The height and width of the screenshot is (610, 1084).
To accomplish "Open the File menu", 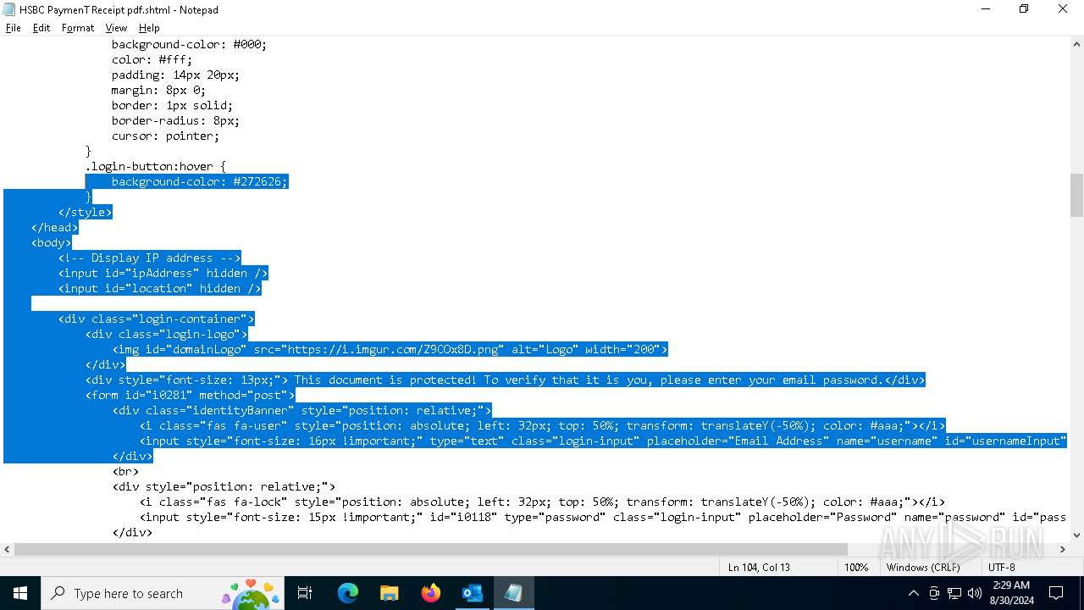I will (x=14, y=28).
